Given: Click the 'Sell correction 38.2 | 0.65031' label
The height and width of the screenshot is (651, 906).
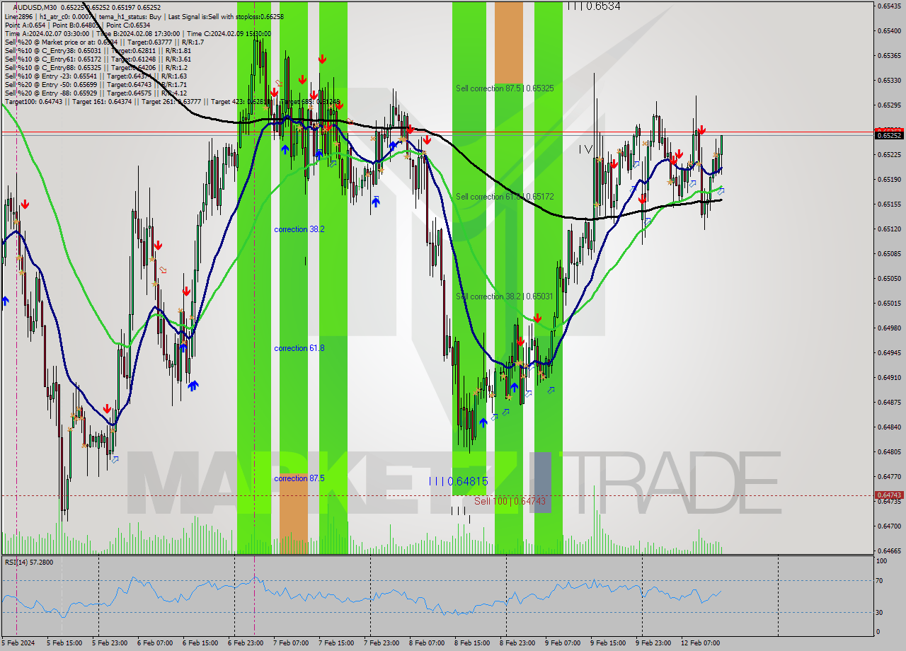Looking at the screenshot, I should pyautogui.click(x=505, y=296).
